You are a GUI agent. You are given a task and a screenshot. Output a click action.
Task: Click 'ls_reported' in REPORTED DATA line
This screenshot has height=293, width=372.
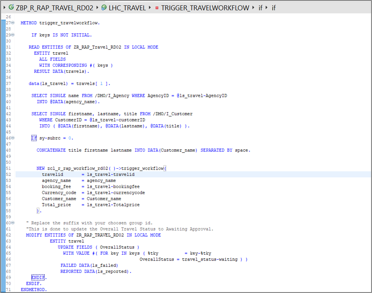point(112,271)
